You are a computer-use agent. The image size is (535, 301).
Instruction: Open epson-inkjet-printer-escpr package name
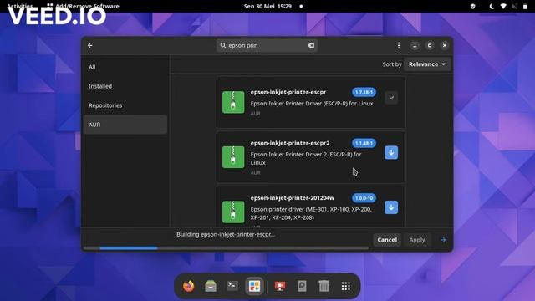click(x=288, y=92)
